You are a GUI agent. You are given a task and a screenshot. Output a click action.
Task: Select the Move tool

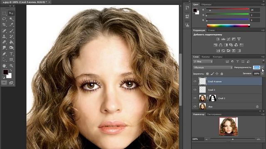pos(11,13)
